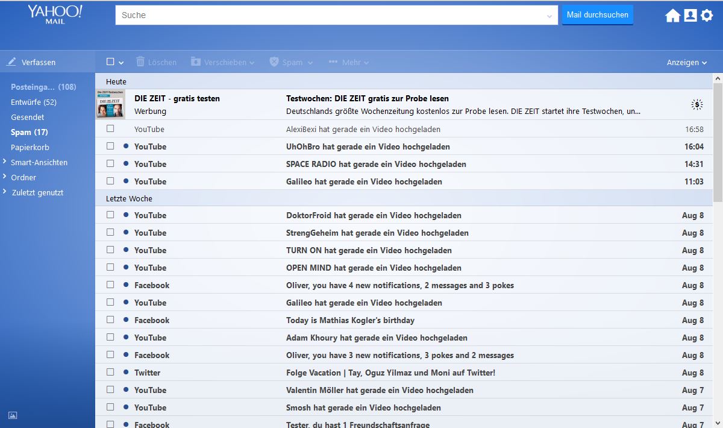Toggle unread dot on UhOhBro email
Screen dimensions: 723x428
coord(126,146)
